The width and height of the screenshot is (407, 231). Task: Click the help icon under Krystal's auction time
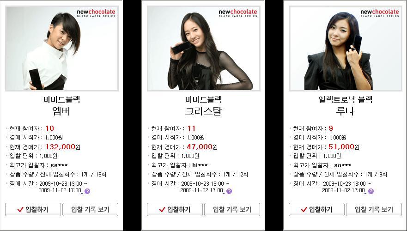point(229,191)
